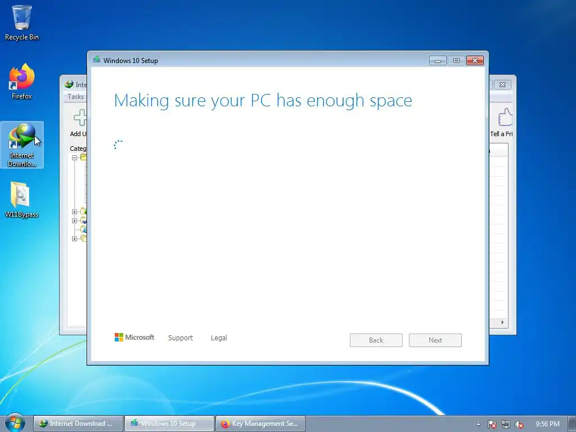Open the Recycle Bin desktop icon

[x=22, y=22]
